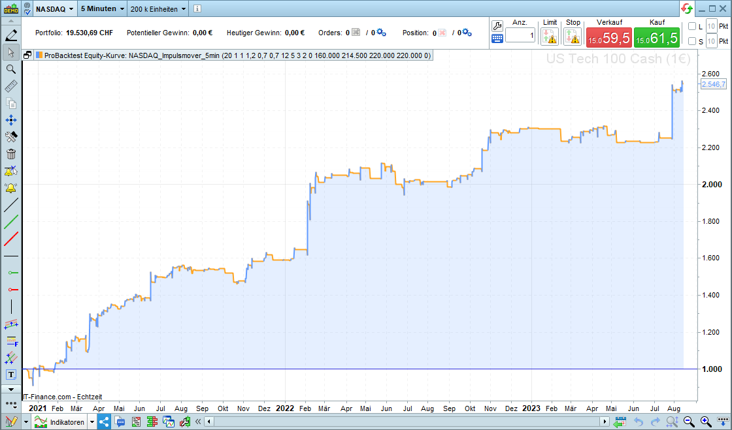The width and height of the screenshot is (732, 430).
Task: Click the chart share icon
Action: click(104, 422)
